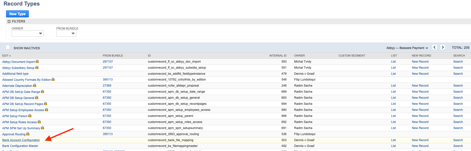Open Additional field type record type

15,74
